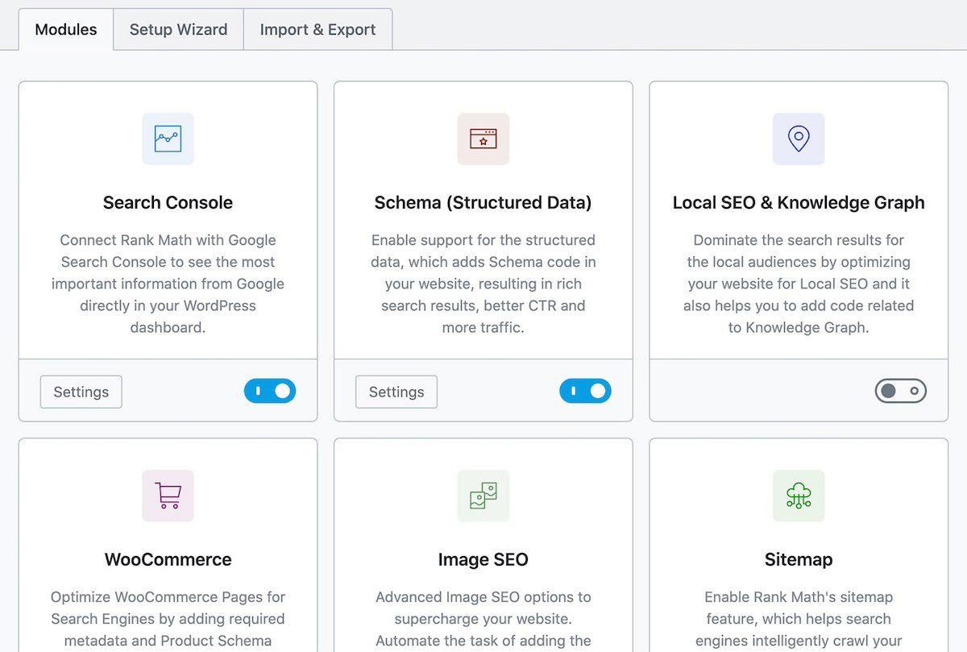
Task: Disable the Search Console module toggle
Action: [x=270, y=392]
